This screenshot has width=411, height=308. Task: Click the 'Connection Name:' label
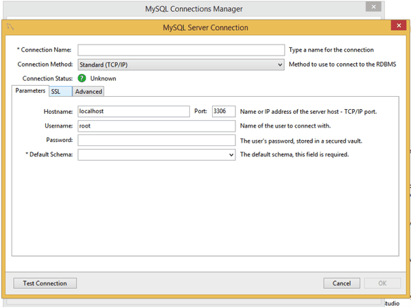click(x=44, y=50)
